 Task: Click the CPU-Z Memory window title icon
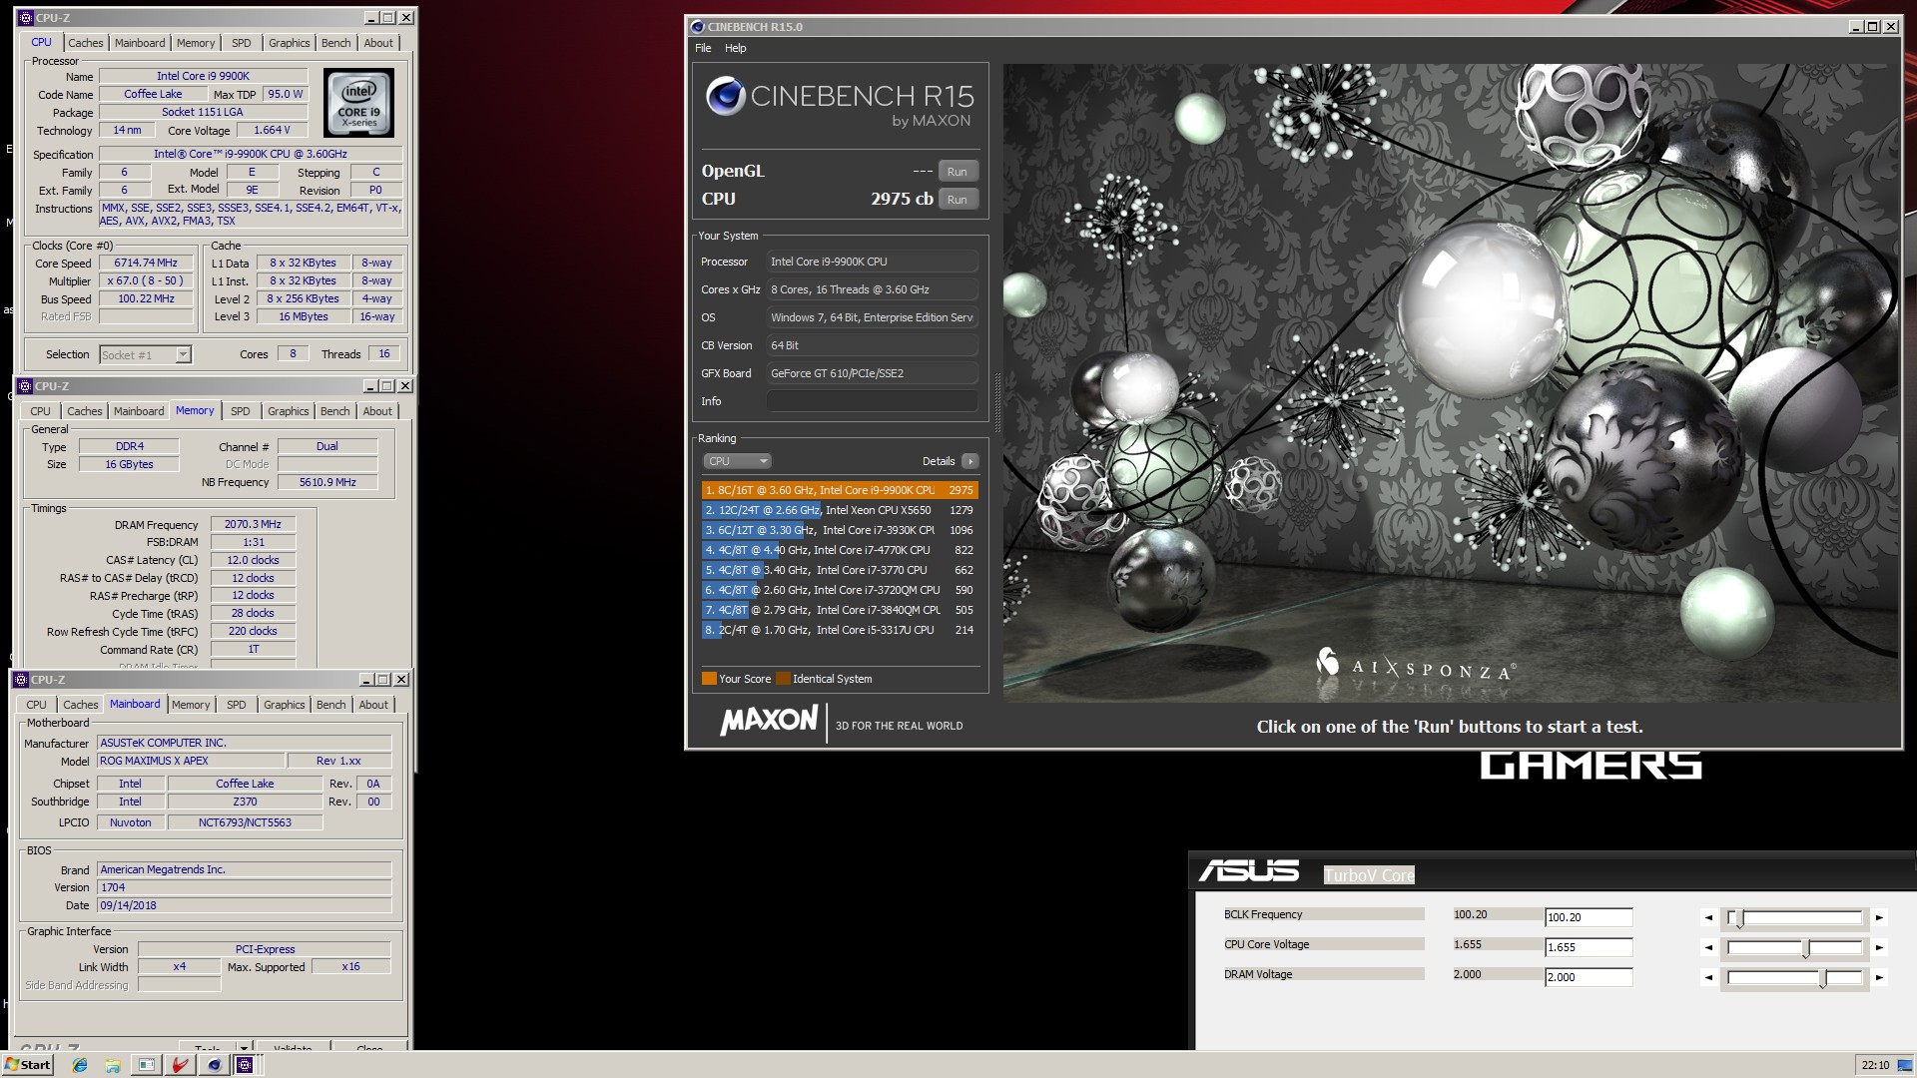point(25,386)
